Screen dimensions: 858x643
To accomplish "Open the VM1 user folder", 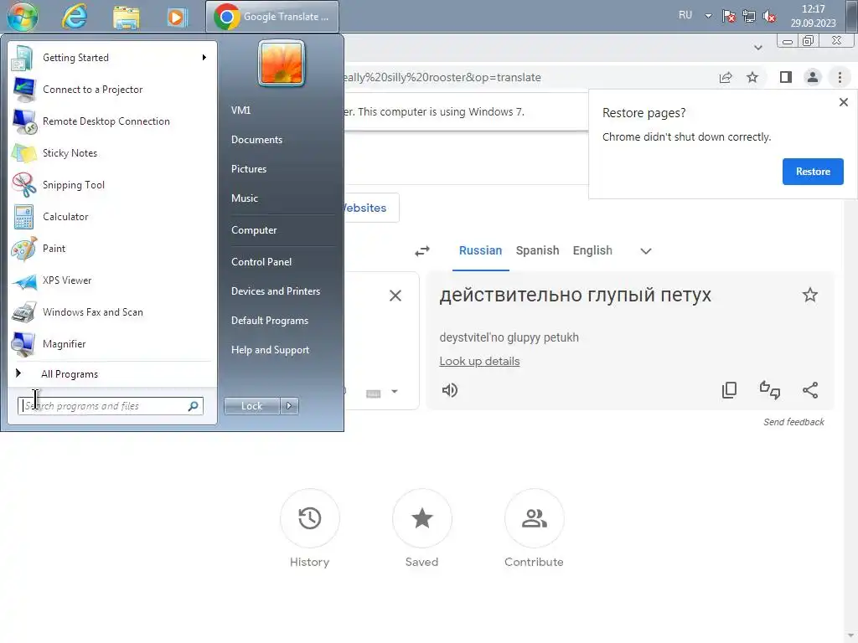I will tap(240, 110).
